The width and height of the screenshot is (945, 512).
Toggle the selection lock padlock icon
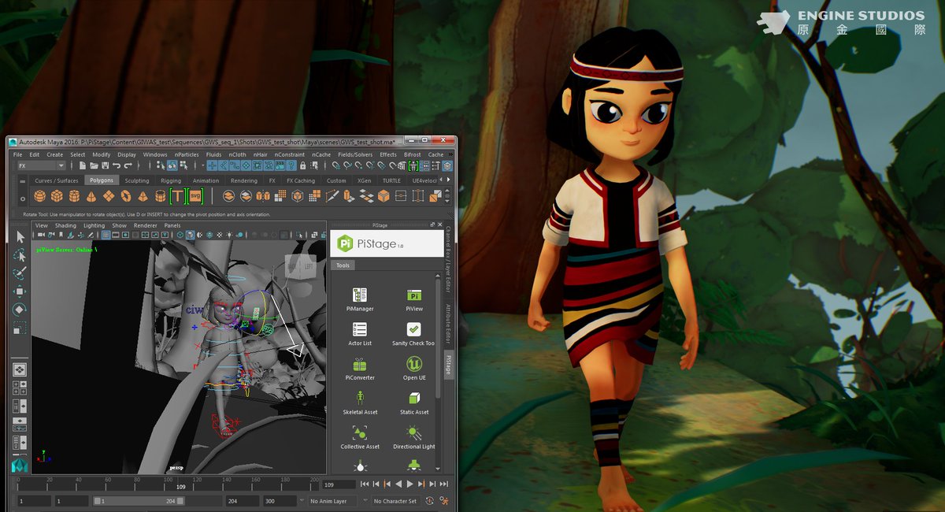click(x=302, y=166)
